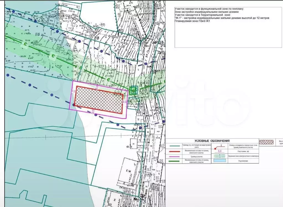Click the dark green line sample in legend
The height and width of the screenshot is (207, 283).
click(x=174, y=161)
